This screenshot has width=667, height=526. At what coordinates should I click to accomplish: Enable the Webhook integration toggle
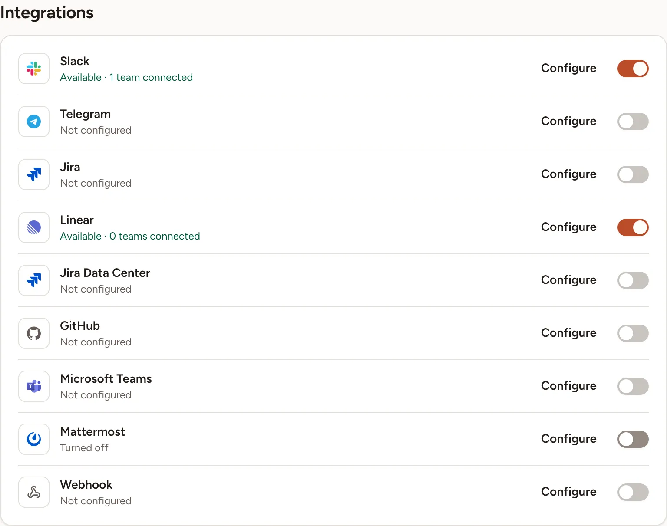click(x=633, y=492)
